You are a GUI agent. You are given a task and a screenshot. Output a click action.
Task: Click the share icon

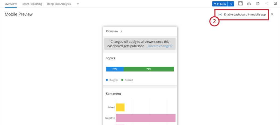click(267, 4)
